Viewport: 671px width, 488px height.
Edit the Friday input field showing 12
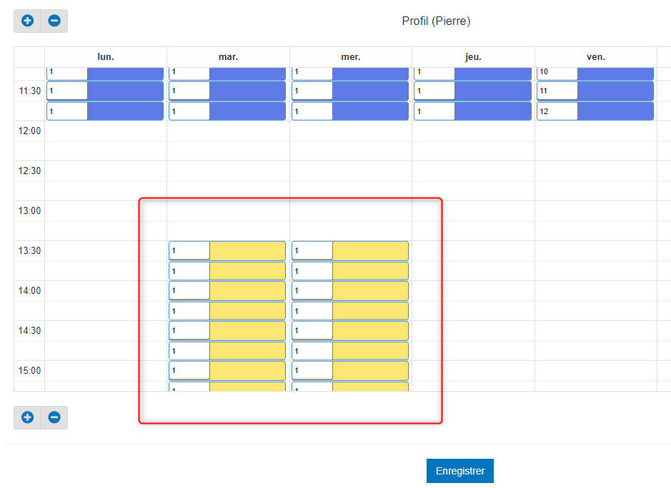(x=557, y=111)
